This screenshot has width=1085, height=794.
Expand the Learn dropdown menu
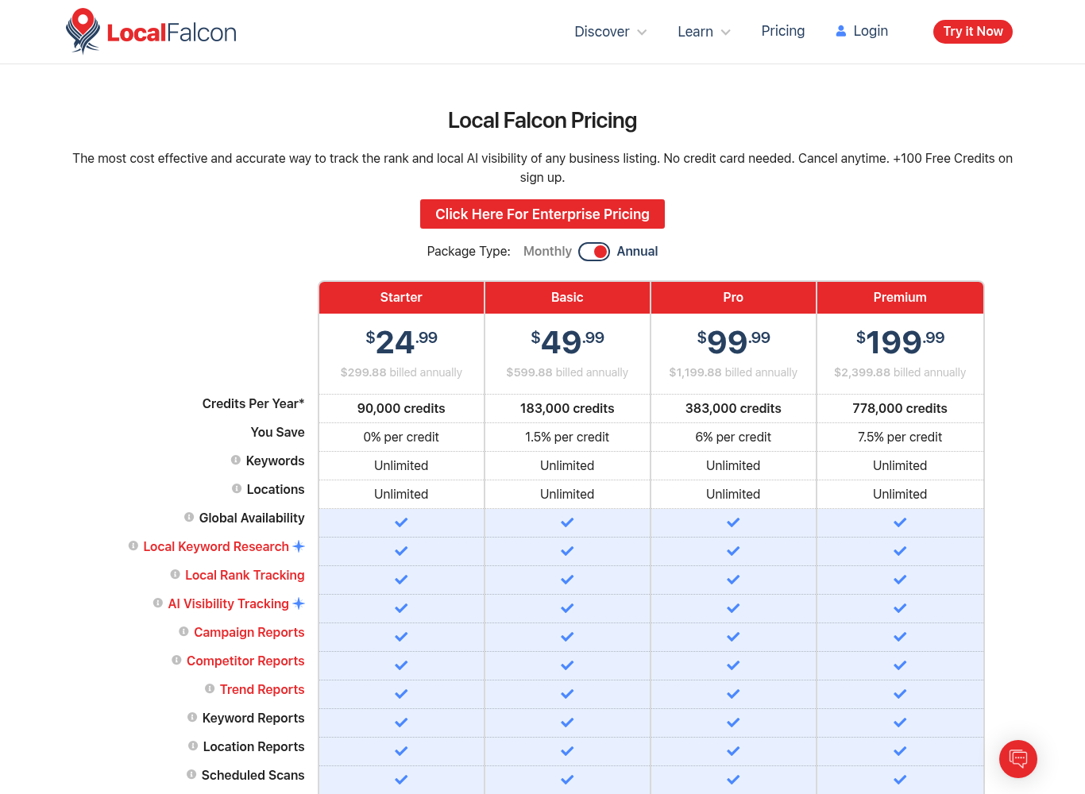tap(704, 32)
